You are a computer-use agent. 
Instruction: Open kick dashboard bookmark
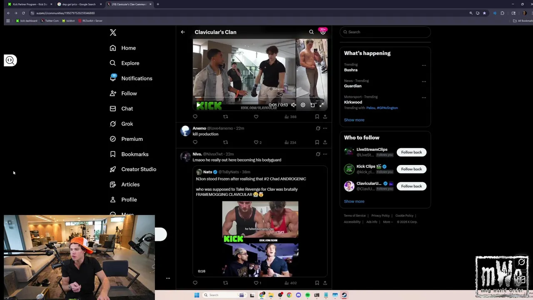click(27, 21)
